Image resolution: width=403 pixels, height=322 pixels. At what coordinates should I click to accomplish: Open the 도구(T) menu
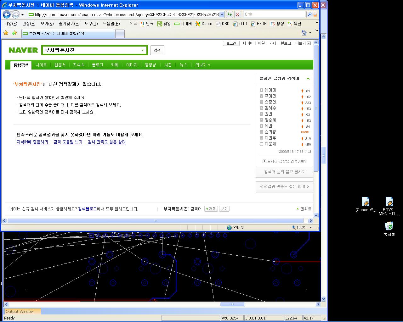click(91, 24)
